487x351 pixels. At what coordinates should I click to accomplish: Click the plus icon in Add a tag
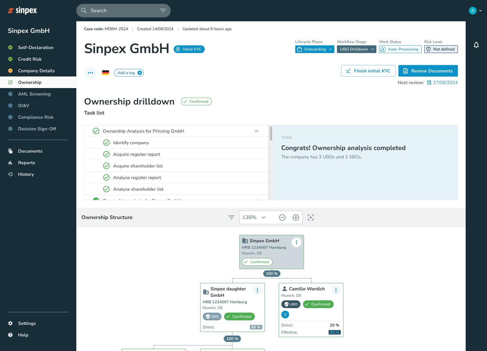[140, 73]
